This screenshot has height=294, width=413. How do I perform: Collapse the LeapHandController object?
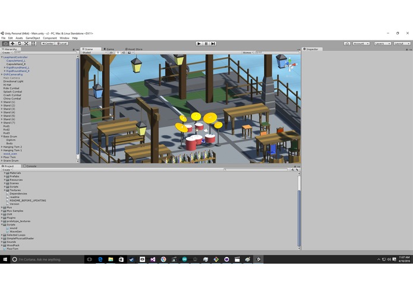[2, 57]
